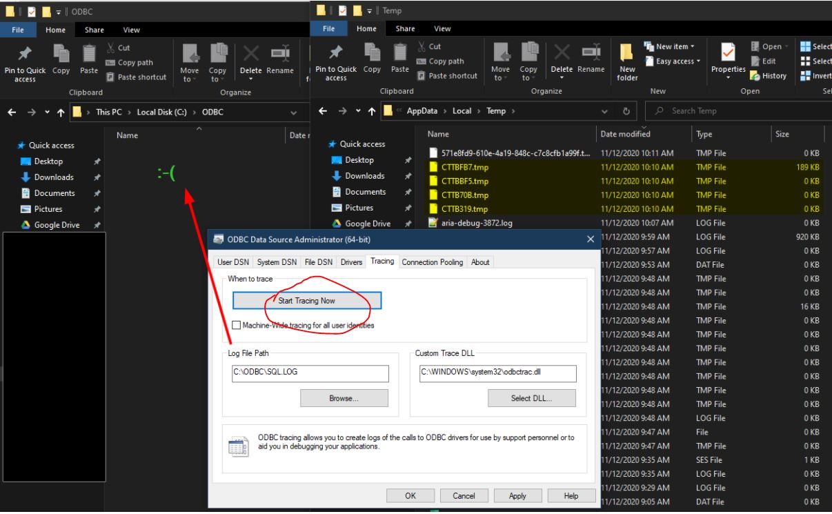The height and width of the screenshot is (514, 832).
Task: Switch to the User DSN tab
Action: coord(234,262)
